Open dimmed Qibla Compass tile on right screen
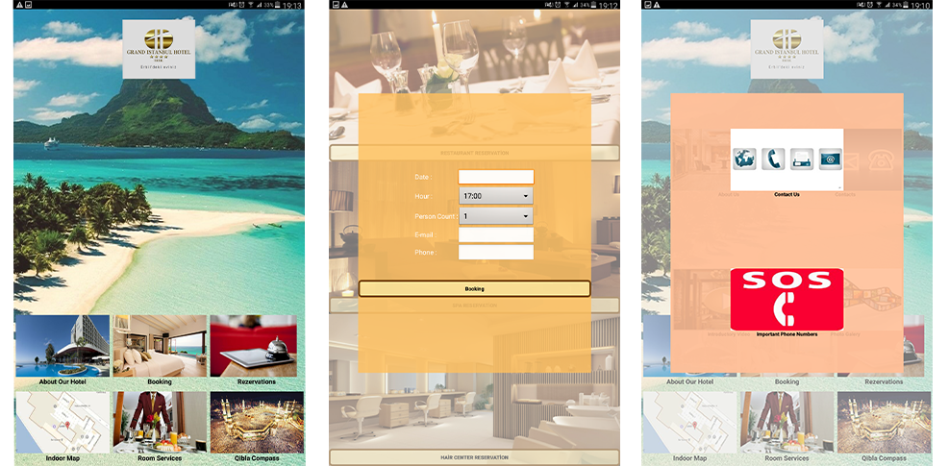Screen dimensions: 949x466 (x=885, y=423)
